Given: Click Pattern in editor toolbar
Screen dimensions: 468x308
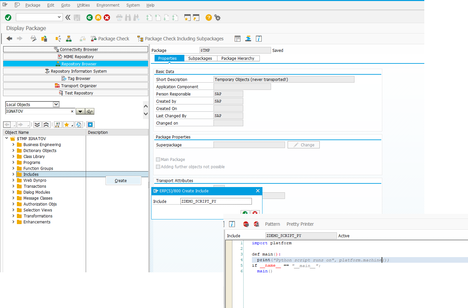Looking at the screenshot, I should pyautogui.click(x=272, y=224).
